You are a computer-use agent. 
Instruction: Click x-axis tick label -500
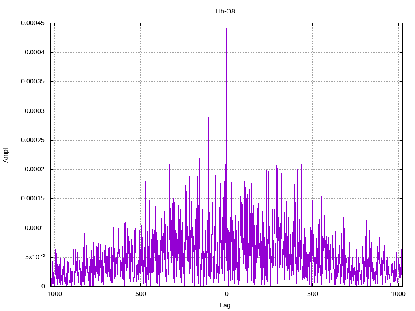(140, 294)
